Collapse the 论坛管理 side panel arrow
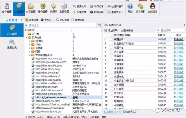This screenshot has height=118, width=186. (x=22, y=20)
